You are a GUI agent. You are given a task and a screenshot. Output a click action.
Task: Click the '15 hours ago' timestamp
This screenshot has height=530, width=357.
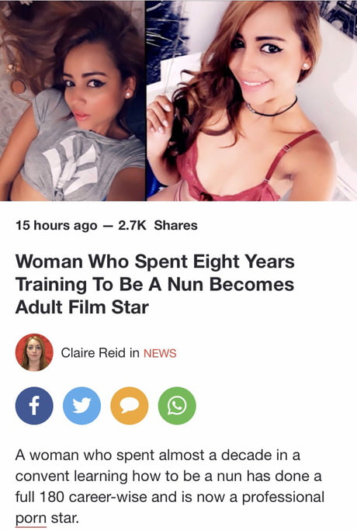pyautogui.click(x=56, y=226)
